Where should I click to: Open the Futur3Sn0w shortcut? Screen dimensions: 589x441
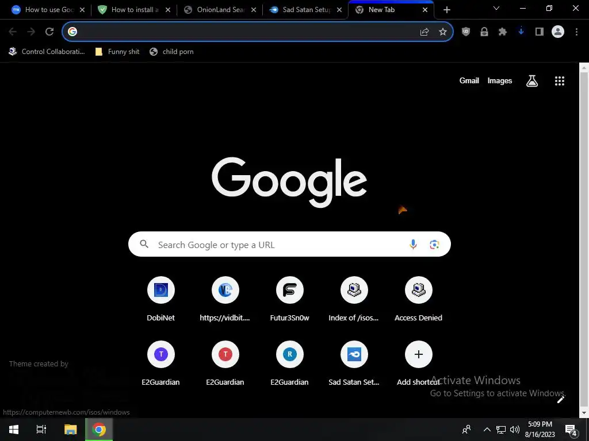coord(290,300)
